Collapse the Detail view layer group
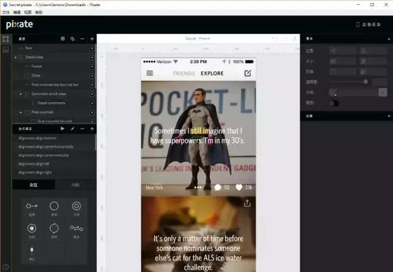393x272 pixels. 15,57
